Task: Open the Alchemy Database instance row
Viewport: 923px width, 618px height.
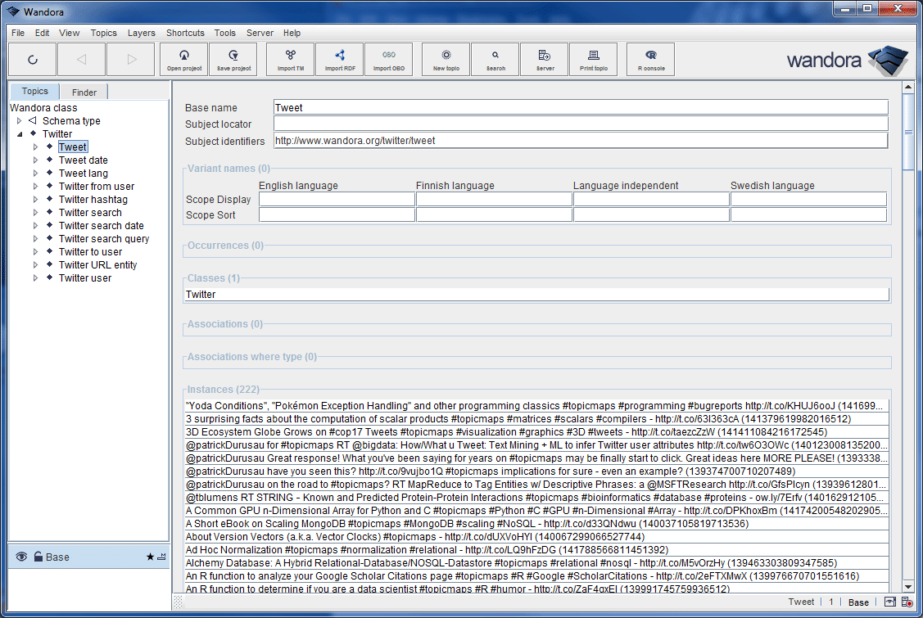Action: click(536, 563)
